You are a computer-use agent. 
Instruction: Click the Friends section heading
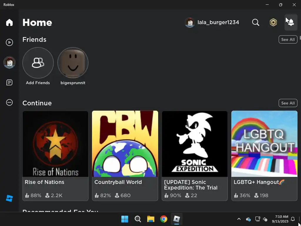[34, 39]
